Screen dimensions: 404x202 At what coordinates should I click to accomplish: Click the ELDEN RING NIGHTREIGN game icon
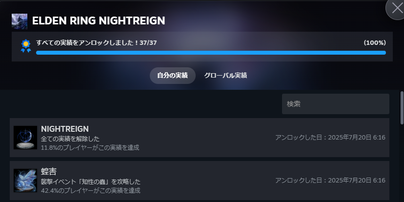[20, 21]
